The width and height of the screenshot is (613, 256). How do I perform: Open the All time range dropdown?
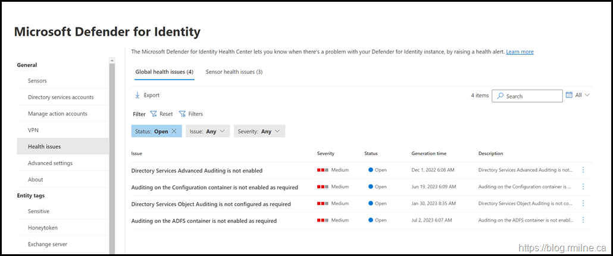pos(582,95)
